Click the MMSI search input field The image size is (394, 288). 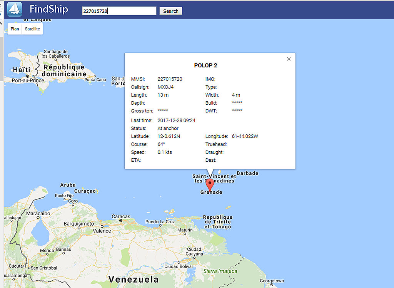pyautogui.click(x=119, y=11)
